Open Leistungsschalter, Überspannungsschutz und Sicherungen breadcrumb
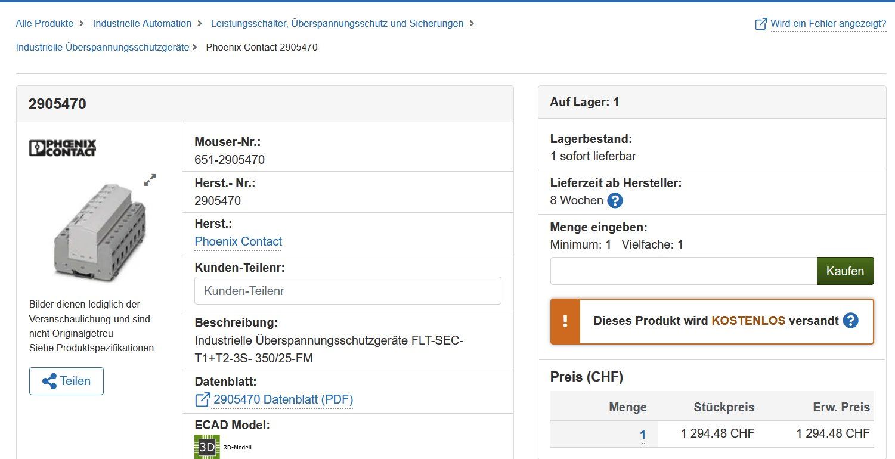This screenshot has height=459, width=895. 337,24
